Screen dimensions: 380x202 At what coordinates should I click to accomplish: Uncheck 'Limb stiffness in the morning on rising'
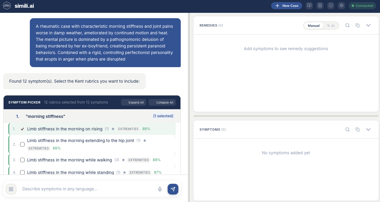[22, 129]
